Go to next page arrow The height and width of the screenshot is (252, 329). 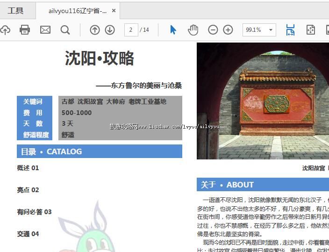(110, 30)
